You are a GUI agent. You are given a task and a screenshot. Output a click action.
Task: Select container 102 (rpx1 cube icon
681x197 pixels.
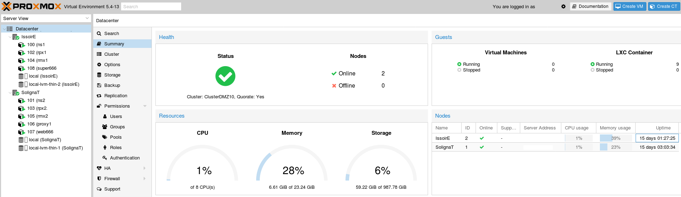21,53
